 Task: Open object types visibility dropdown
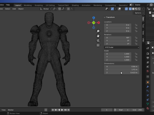(107, 9)
